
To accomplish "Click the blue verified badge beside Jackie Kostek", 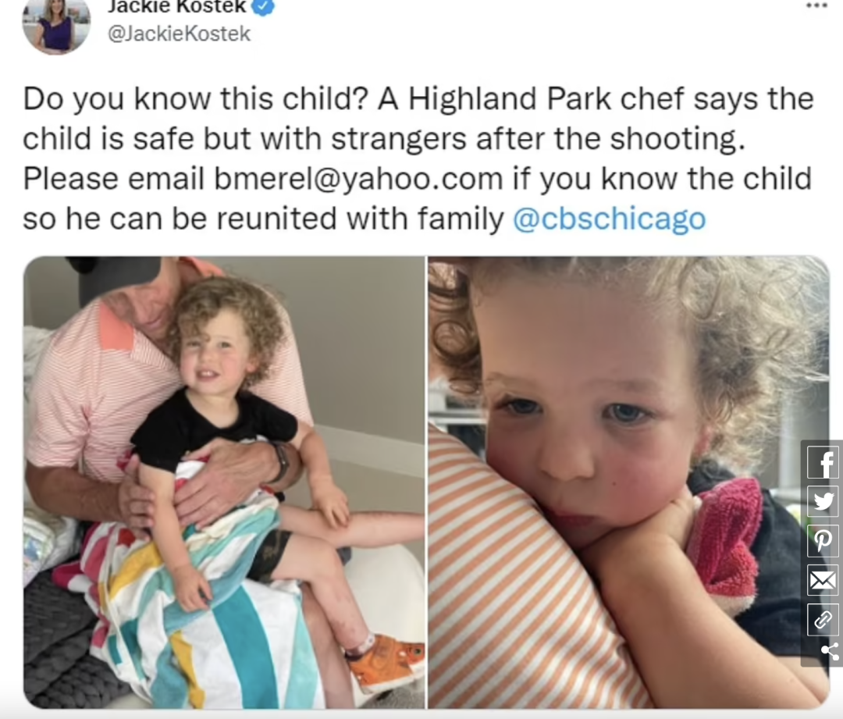I will tap(264, 6).
